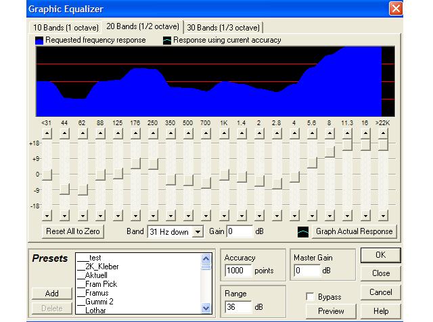Click the down arrow below the 88 band slider
Viewport: 433px width, 322px height.
tap(101, 215)
